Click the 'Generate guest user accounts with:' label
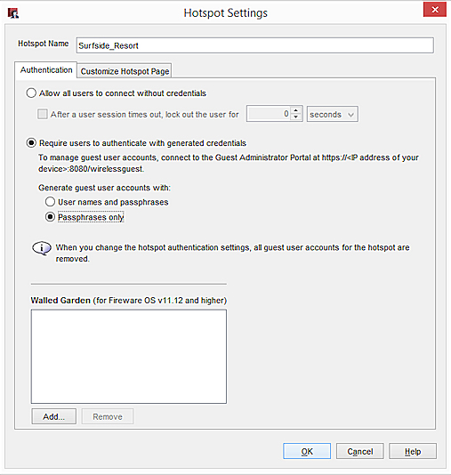Image resolution: width=451 pixels, height=475 pixels. click(104, 188)
